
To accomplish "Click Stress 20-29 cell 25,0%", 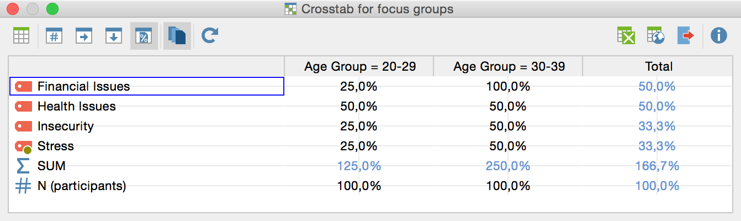I will (359, 146).
